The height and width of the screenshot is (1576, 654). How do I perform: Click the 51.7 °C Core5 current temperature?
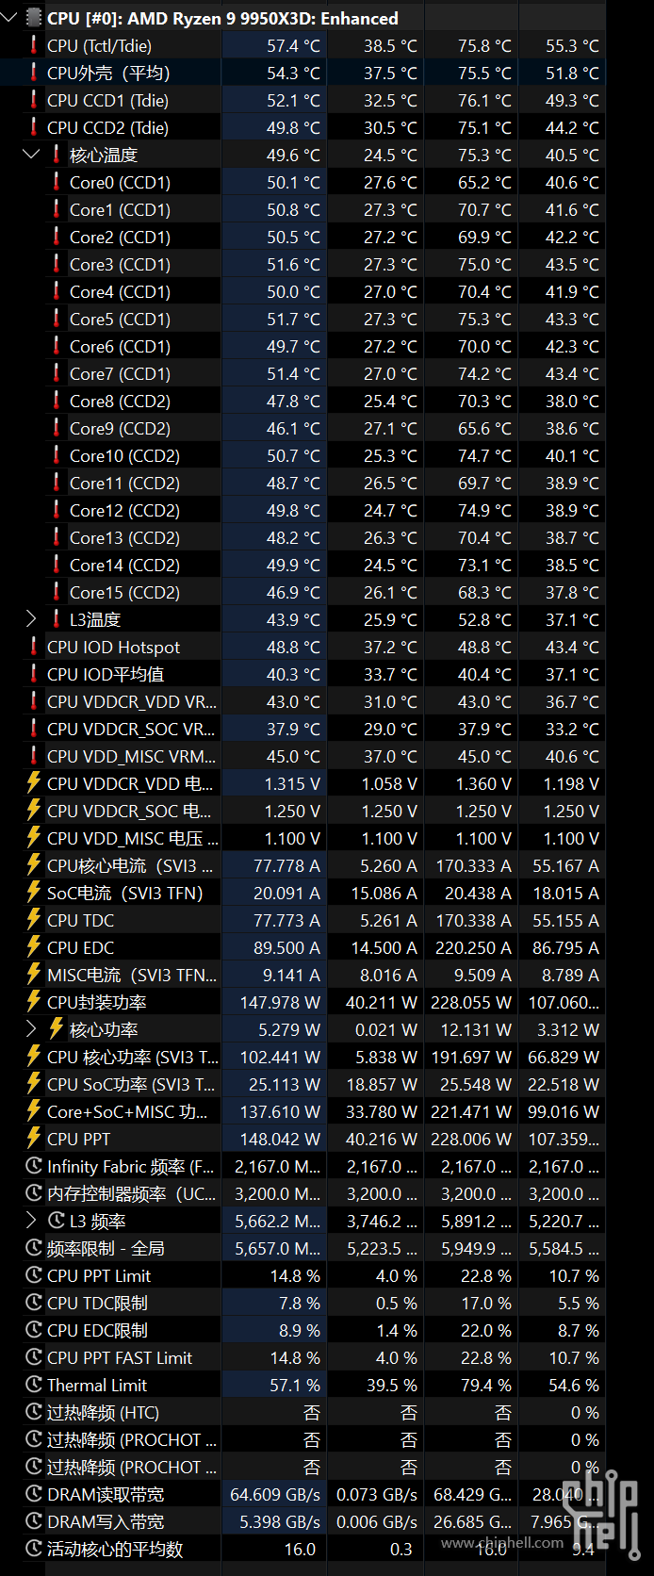point(293,319)
